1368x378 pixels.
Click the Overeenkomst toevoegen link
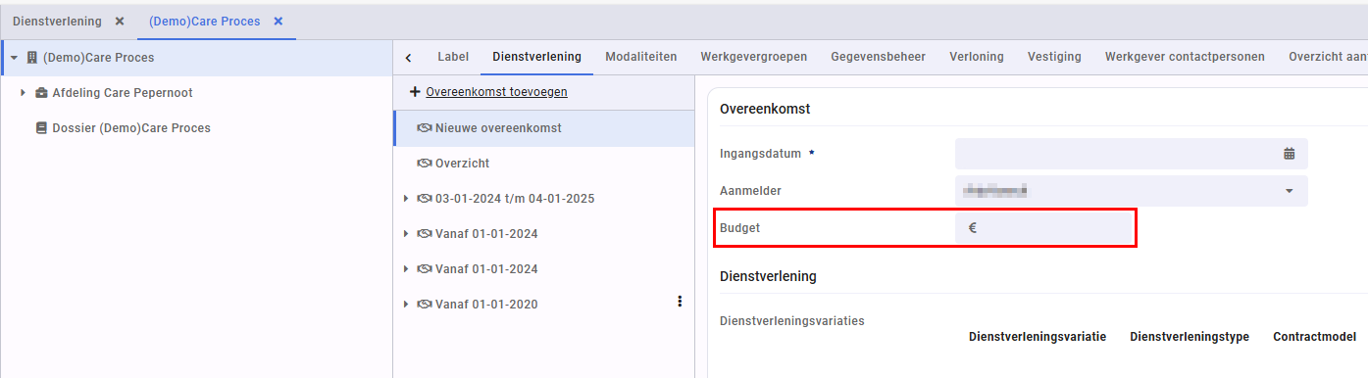click(x=496, y=92)
